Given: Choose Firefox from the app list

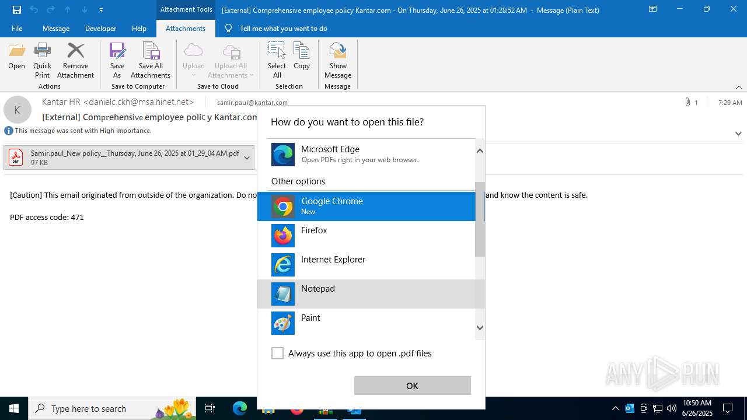Looking at the screenshot, I should (366, 236).
